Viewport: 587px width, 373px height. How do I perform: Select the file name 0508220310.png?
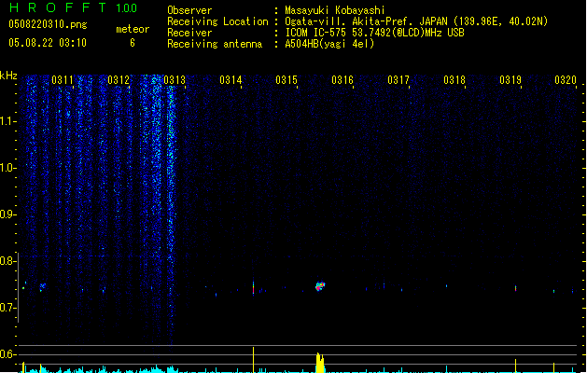pos(48,24)
